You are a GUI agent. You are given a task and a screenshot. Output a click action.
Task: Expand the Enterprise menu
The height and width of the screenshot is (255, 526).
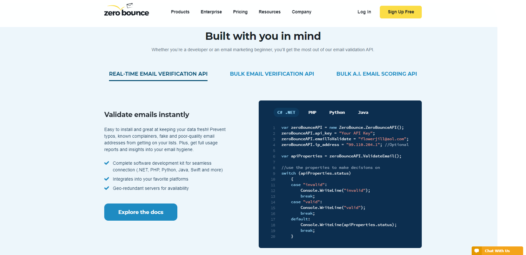click(x=211, y=12)
